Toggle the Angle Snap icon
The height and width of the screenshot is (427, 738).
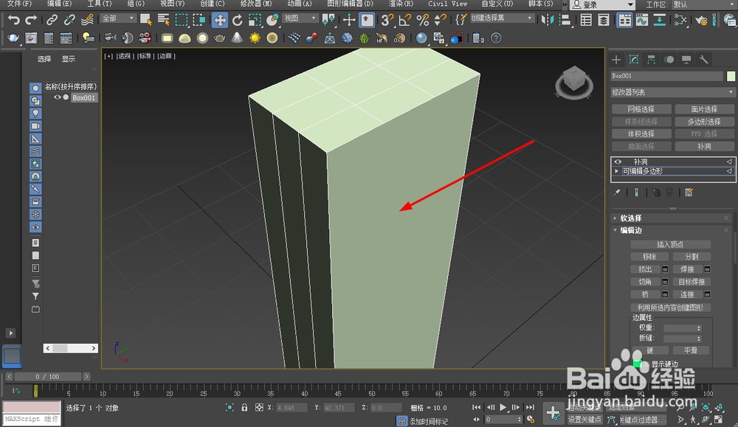coord(404,20)
